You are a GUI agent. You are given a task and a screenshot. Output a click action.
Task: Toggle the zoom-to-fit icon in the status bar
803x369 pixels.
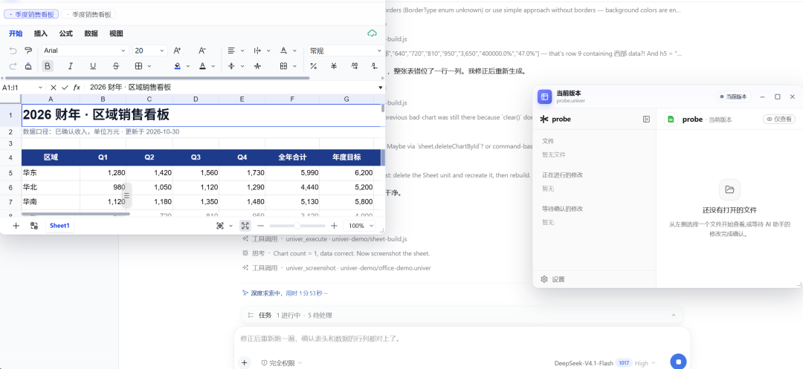(245, 226)
